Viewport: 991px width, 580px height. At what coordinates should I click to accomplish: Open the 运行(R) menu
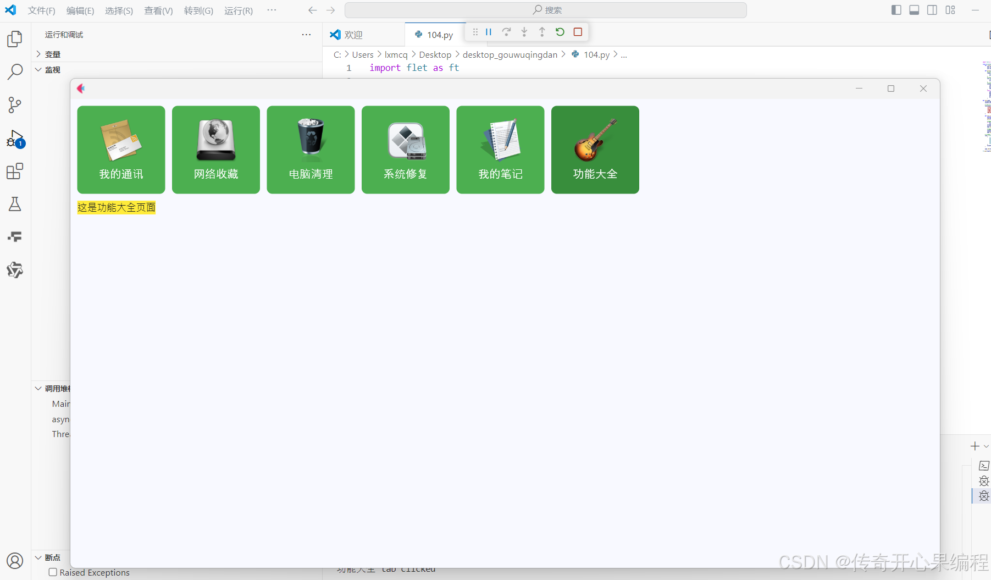tap(239, 10)
